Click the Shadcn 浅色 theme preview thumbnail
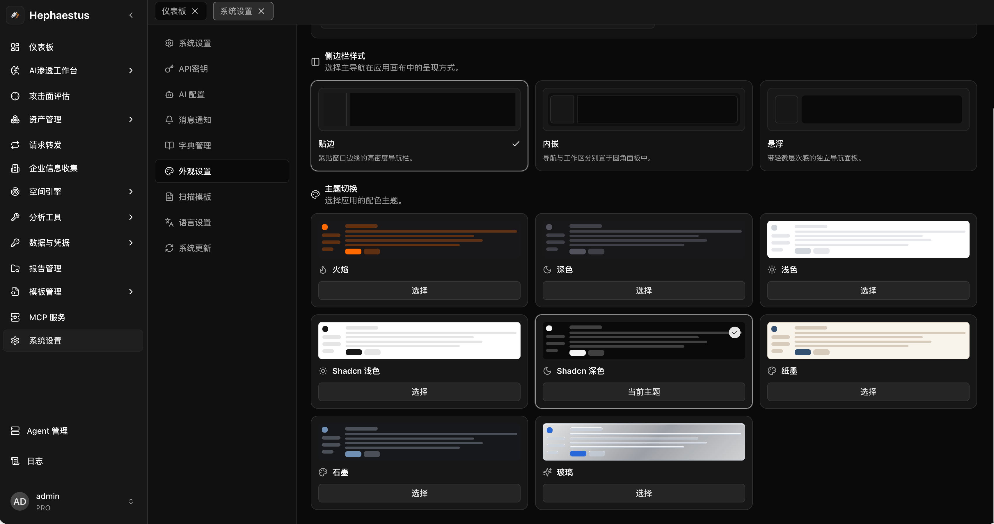 pos(419,341)
